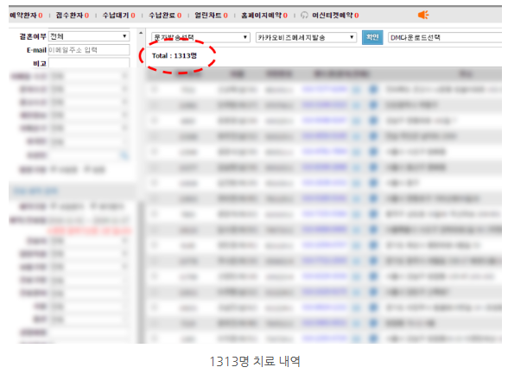
Task: Expand the 결혼여부 dropdown set to 전체
Action: (x=89, y=36)
